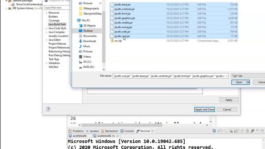This screenshot has width=265, height=149.
Task: Select Javadoc Location in properties tree
Action: [x=58, y=36]
